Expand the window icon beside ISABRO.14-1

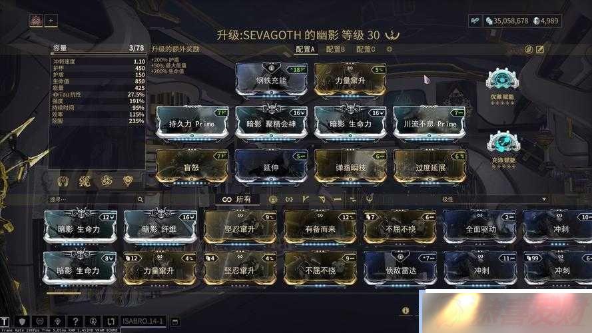coord(175,322)
